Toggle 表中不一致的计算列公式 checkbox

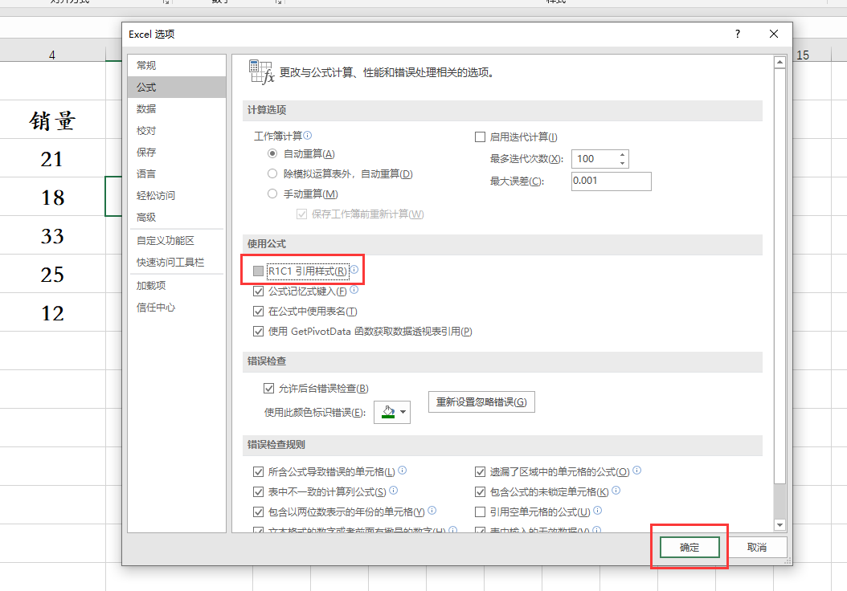258,491
